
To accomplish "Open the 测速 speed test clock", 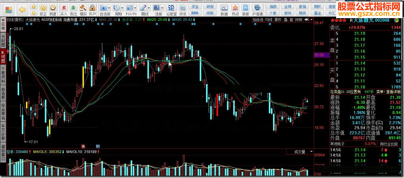I will tap(53, 10).
